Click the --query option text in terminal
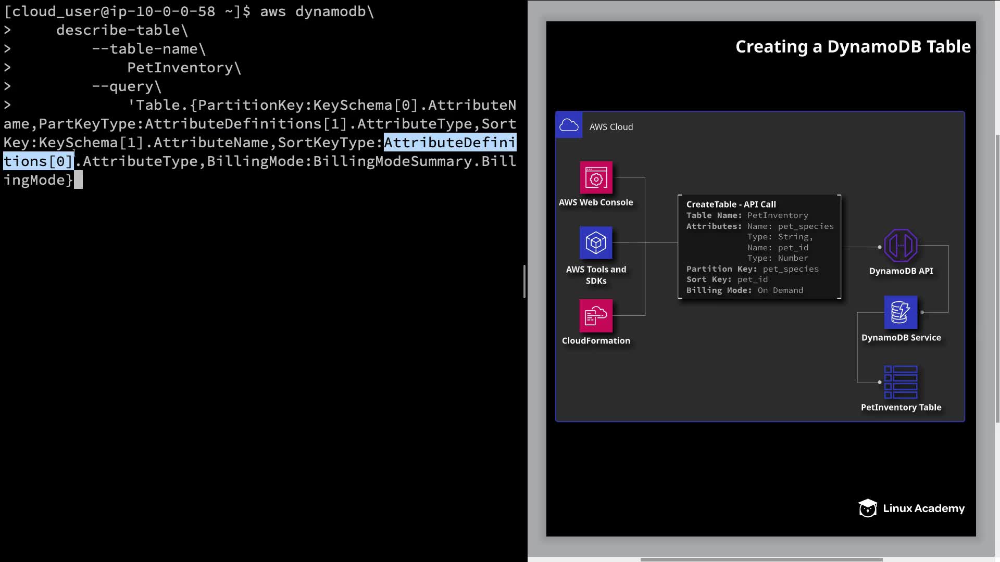This screenshot has height=562, width=1000. (x=123, y=86)
